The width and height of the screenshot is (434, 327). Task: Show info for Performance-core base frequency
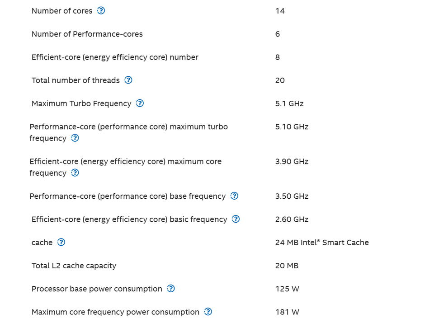click(x=234, y=196)
